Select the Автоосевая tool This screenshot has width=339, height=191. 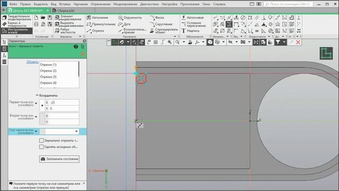pos(192,18)
